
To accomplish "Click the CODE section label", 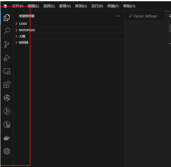I will (23, 24).
